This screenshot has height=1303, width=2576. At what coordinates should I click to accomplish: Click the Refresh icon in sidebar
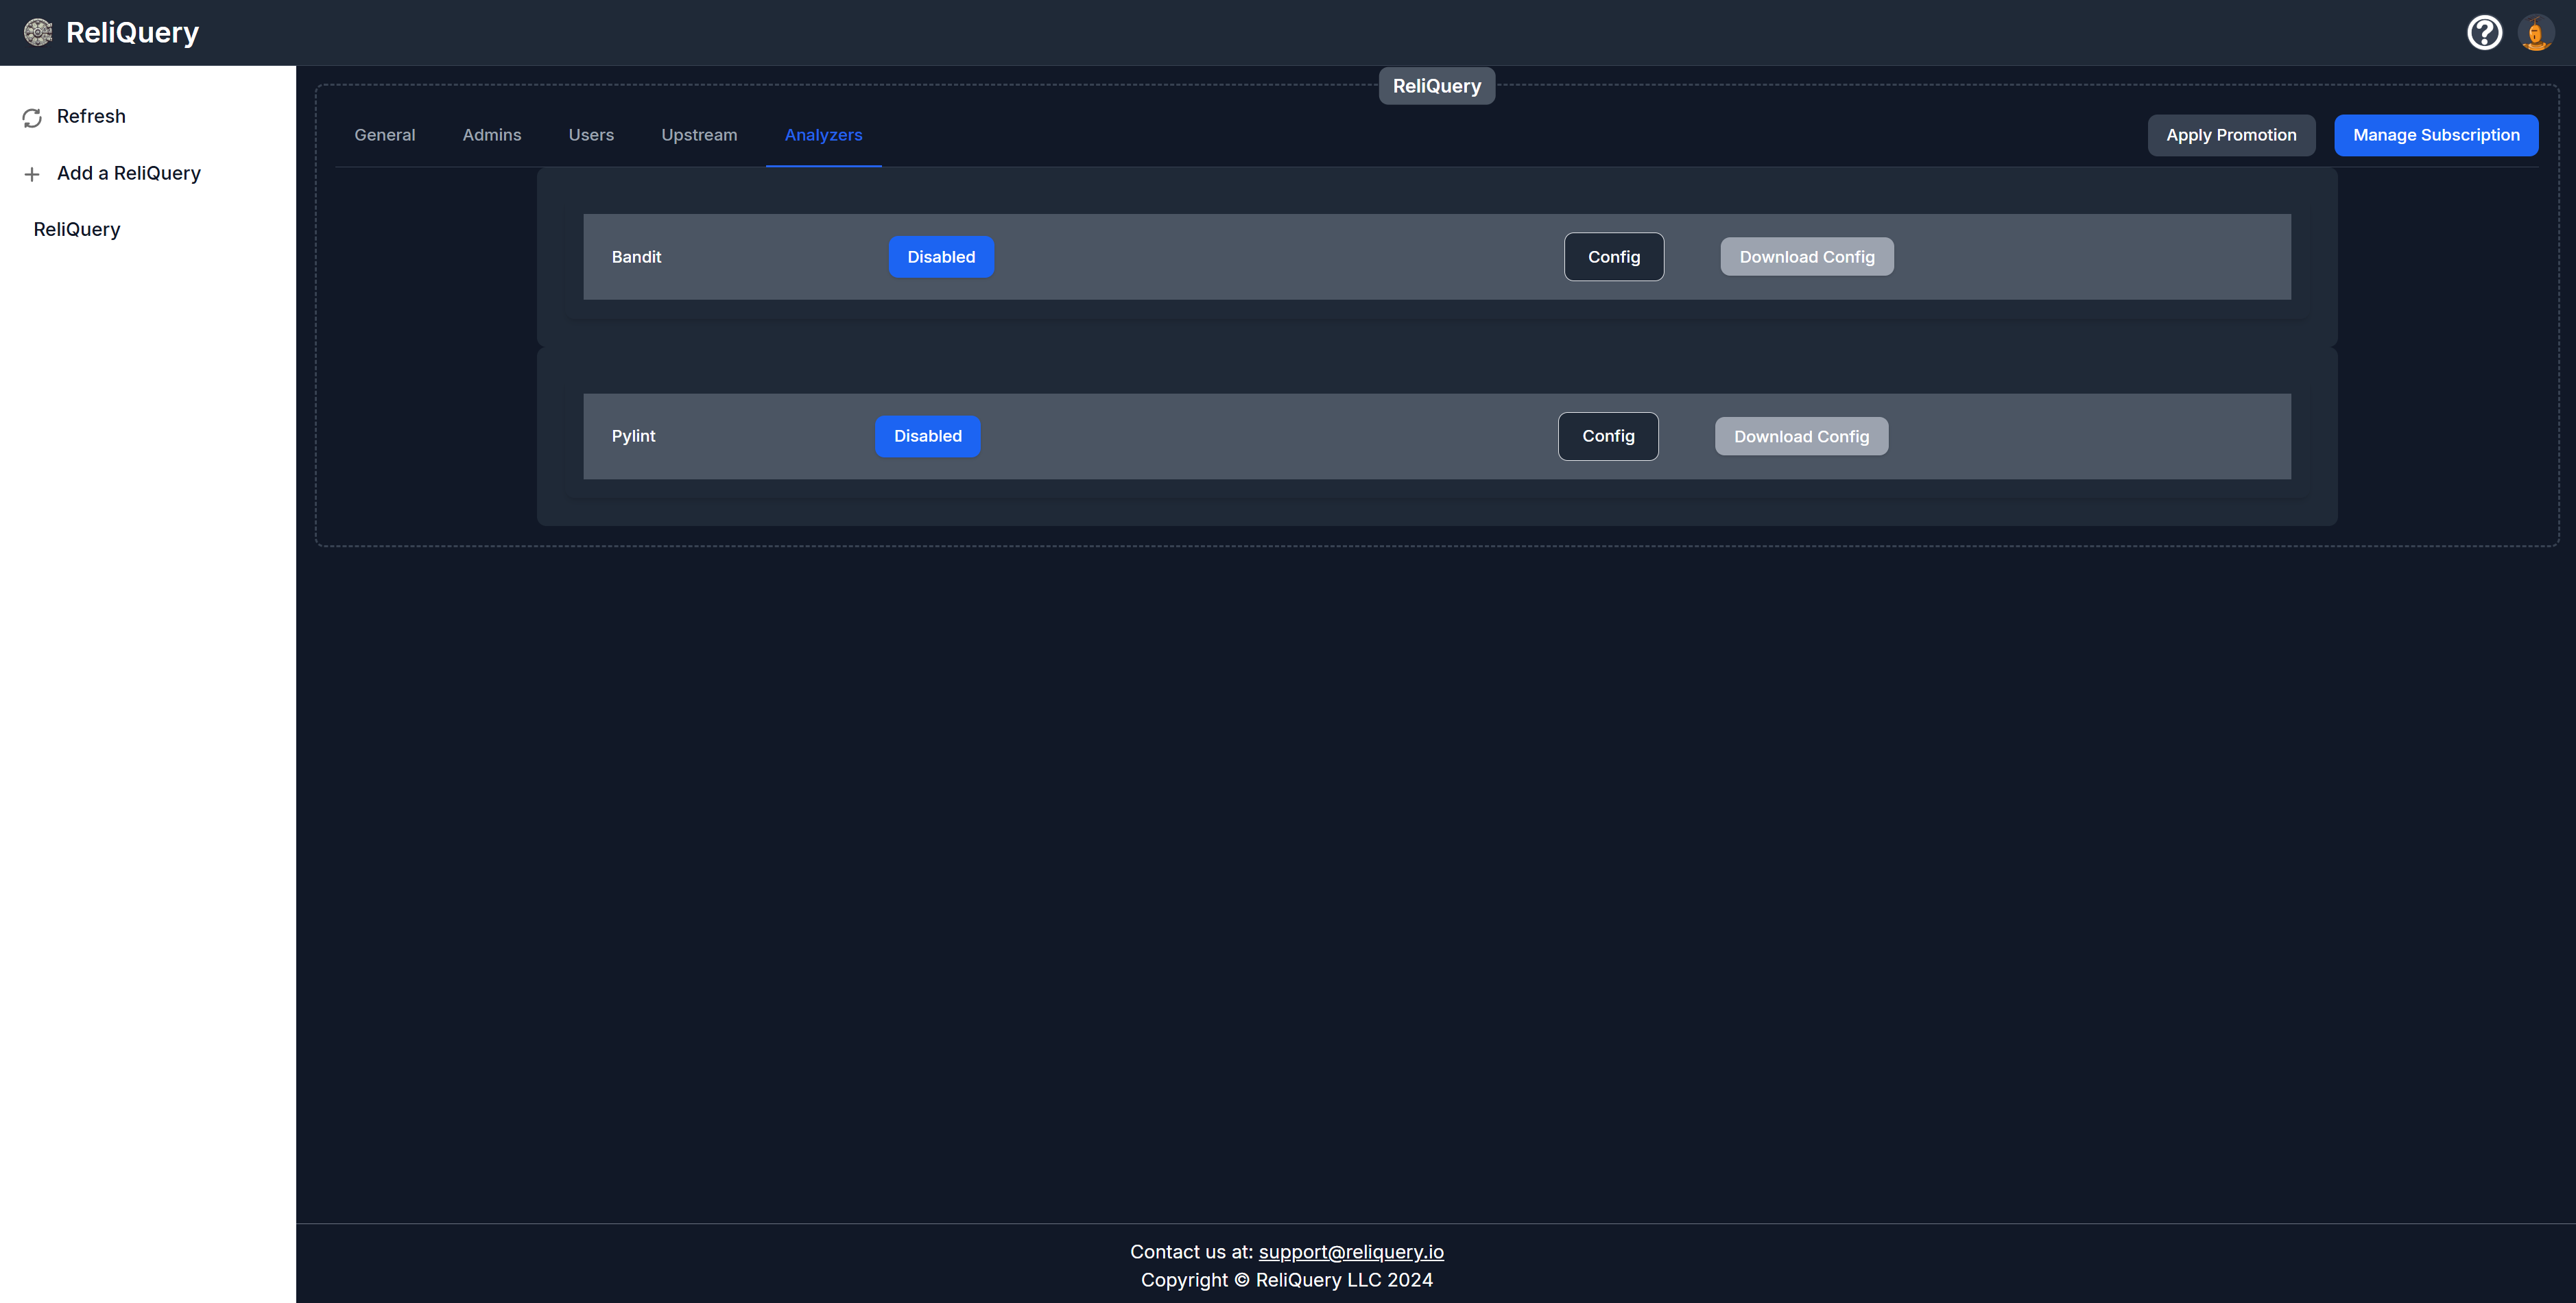tap(32, 118)
